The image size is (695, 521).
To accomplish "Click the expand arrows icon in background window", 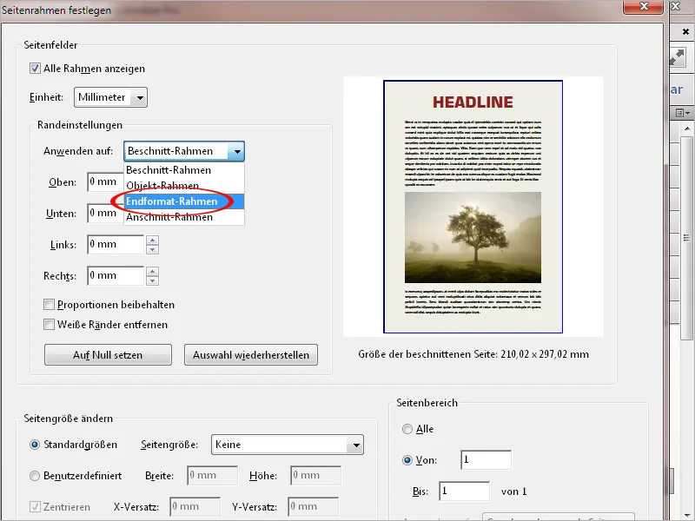I will [678, 58].
